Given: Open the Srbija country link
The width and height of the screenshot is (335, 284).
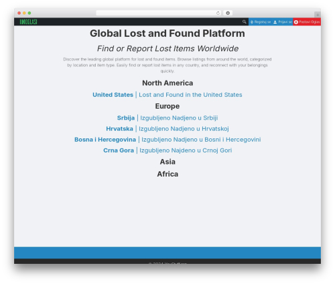Looking at the screenshot, I should (126, 118).
